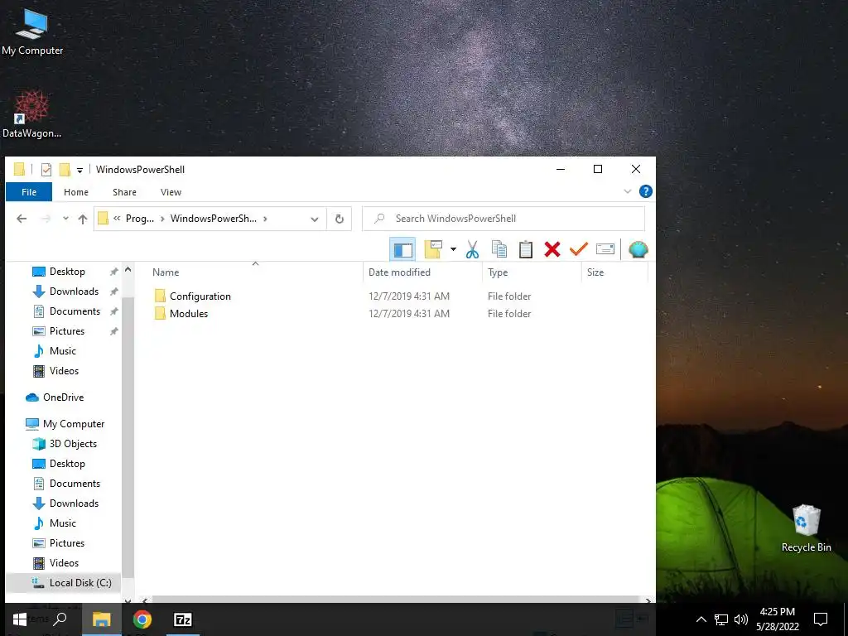848x636 pixels.
Task: Open pinned Pictures in Quick access
Action: tap(67, 331)
